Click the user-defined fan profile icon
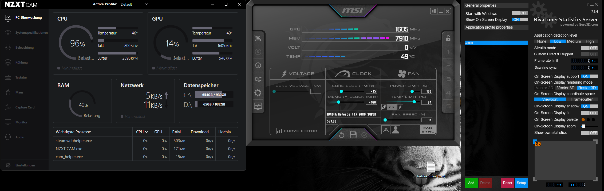 396,130
